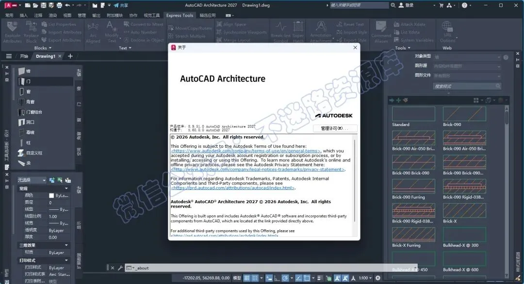Viewport: 524px width, 284px height.
Task: Click the New drawing icon in quick access toolbar
Action: click(x=28, y=5)
